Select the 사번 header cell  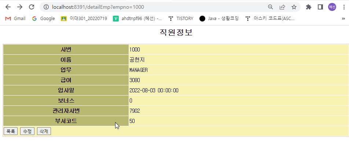pos(66,50)
